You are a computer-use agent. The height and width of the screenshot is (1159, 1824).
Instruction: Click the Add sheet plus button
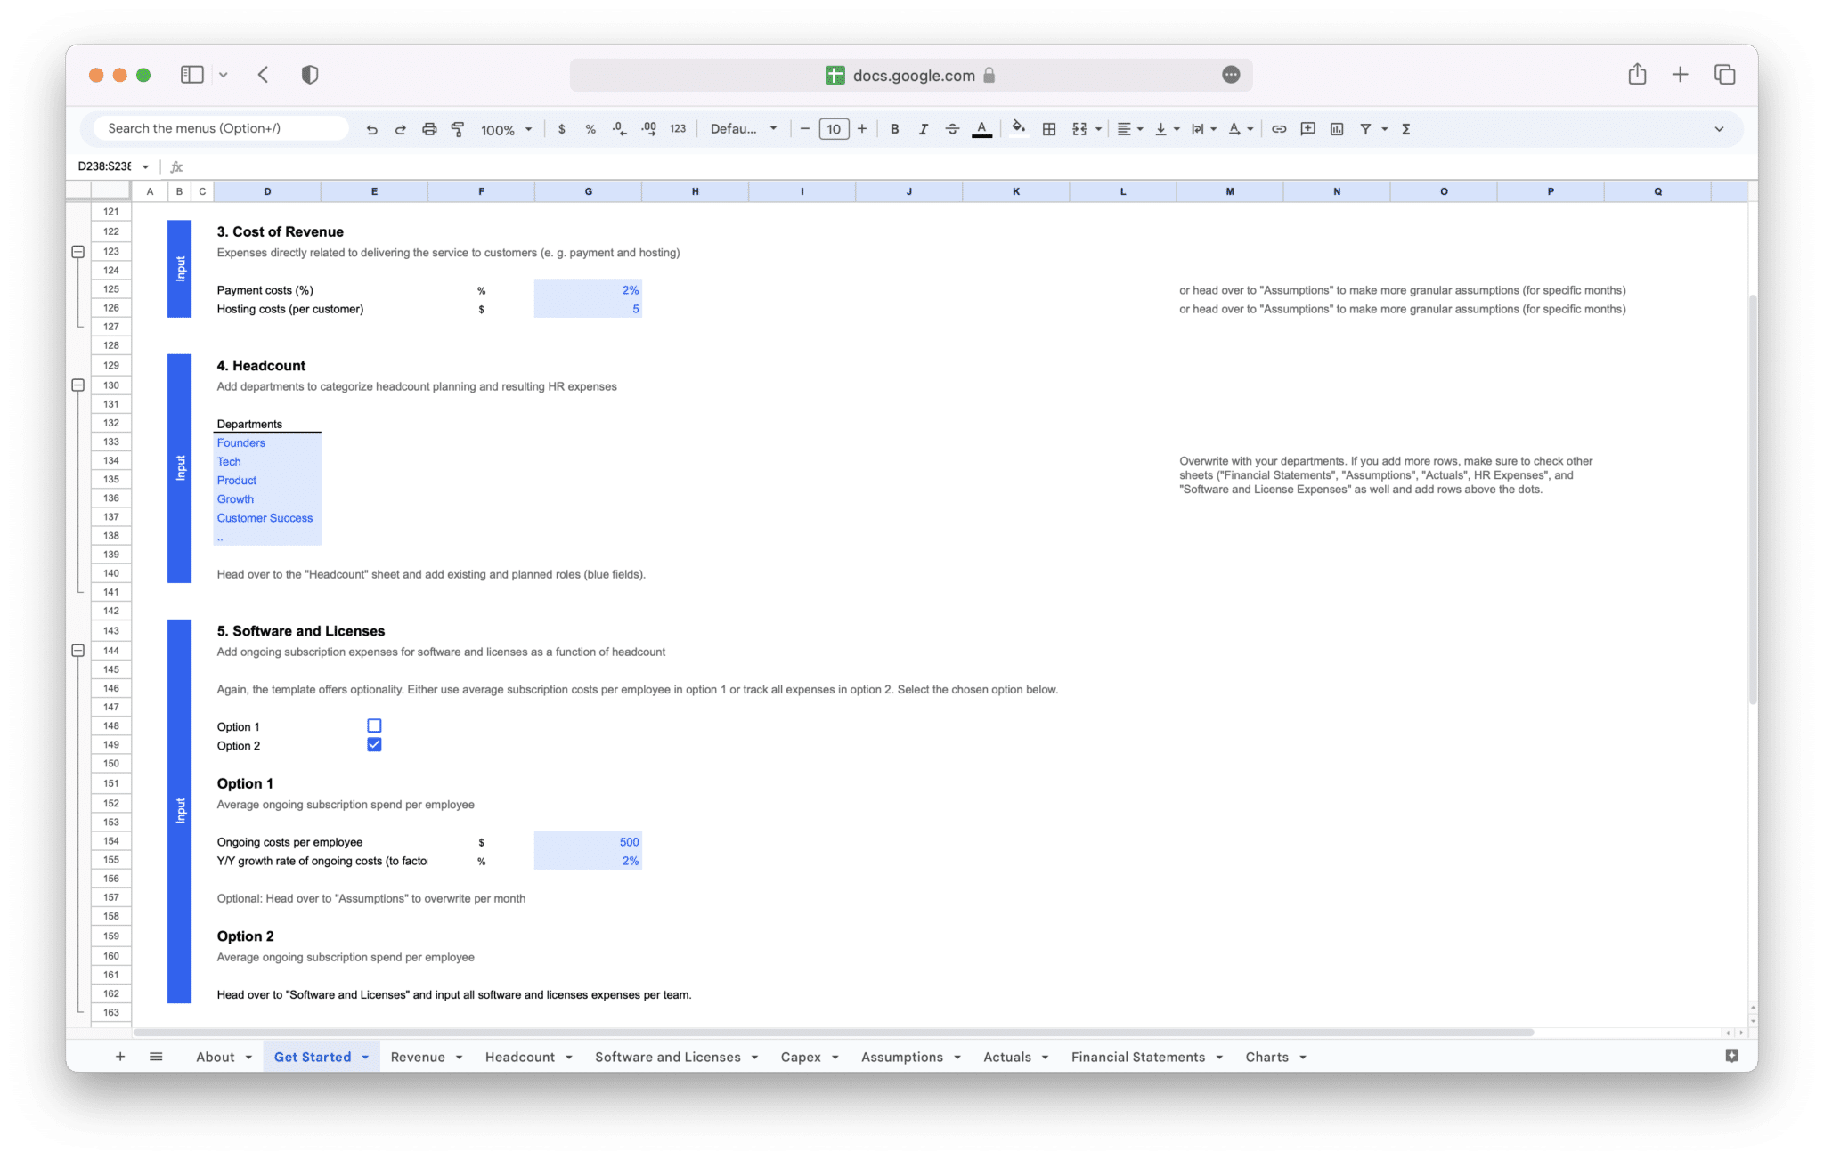(x=121, y=1057)
